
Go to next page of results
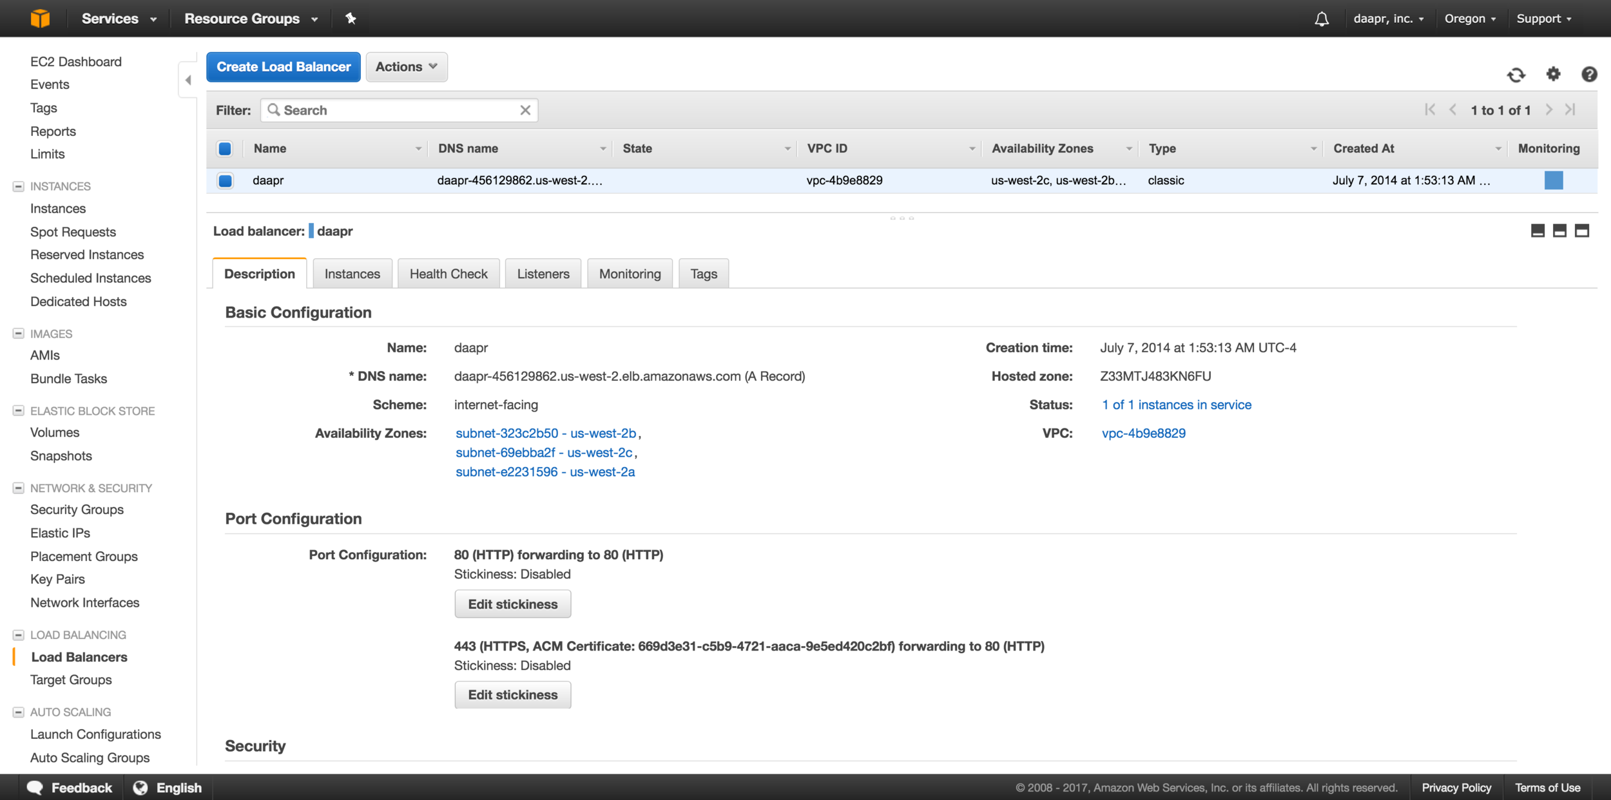click(1548, 110)
